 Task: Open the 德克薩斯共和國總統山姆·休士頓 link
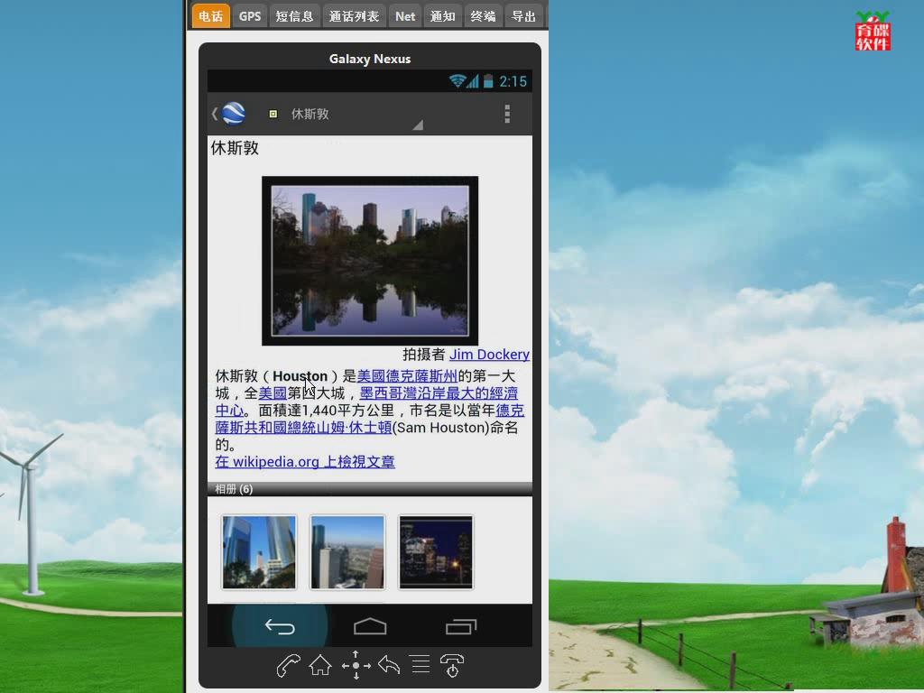coord(303,427)
